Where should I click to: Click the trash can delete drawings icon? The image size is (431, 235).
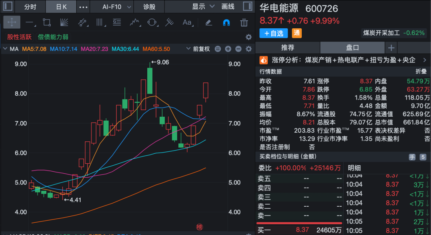[x=244, y=22]
